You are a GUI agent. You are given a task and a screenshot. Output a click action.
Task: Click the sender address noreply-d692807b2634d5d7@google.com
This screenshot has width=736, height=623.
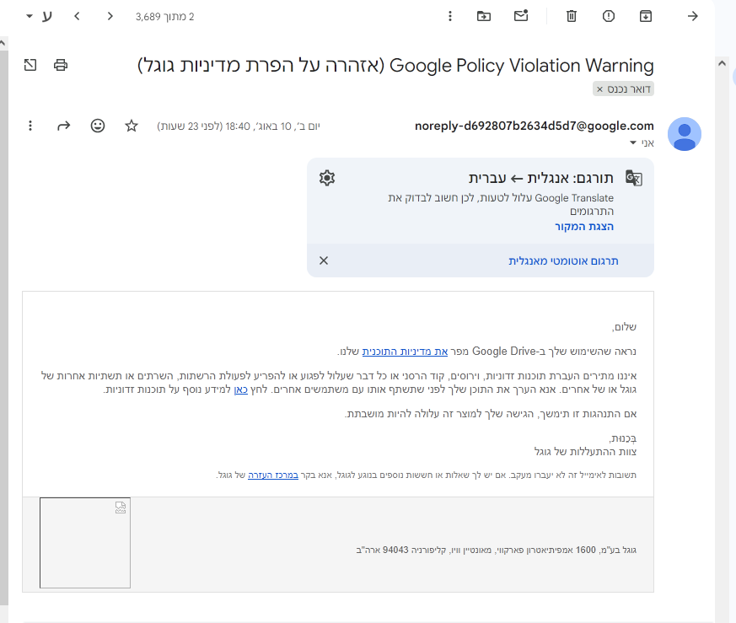[x=535, y=126]
